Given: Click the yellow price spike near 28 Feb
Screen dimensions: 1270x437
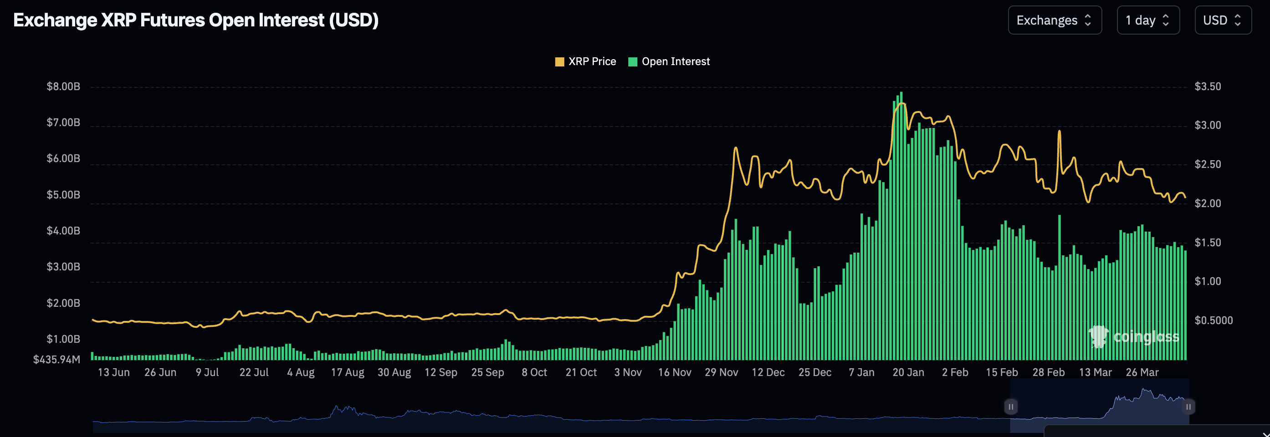Looking at the screenshot, I should tap(1059, 132).
